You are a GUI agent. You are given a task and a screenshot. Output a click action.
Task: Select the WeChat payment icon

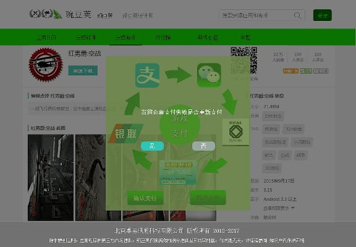[209, 75]
